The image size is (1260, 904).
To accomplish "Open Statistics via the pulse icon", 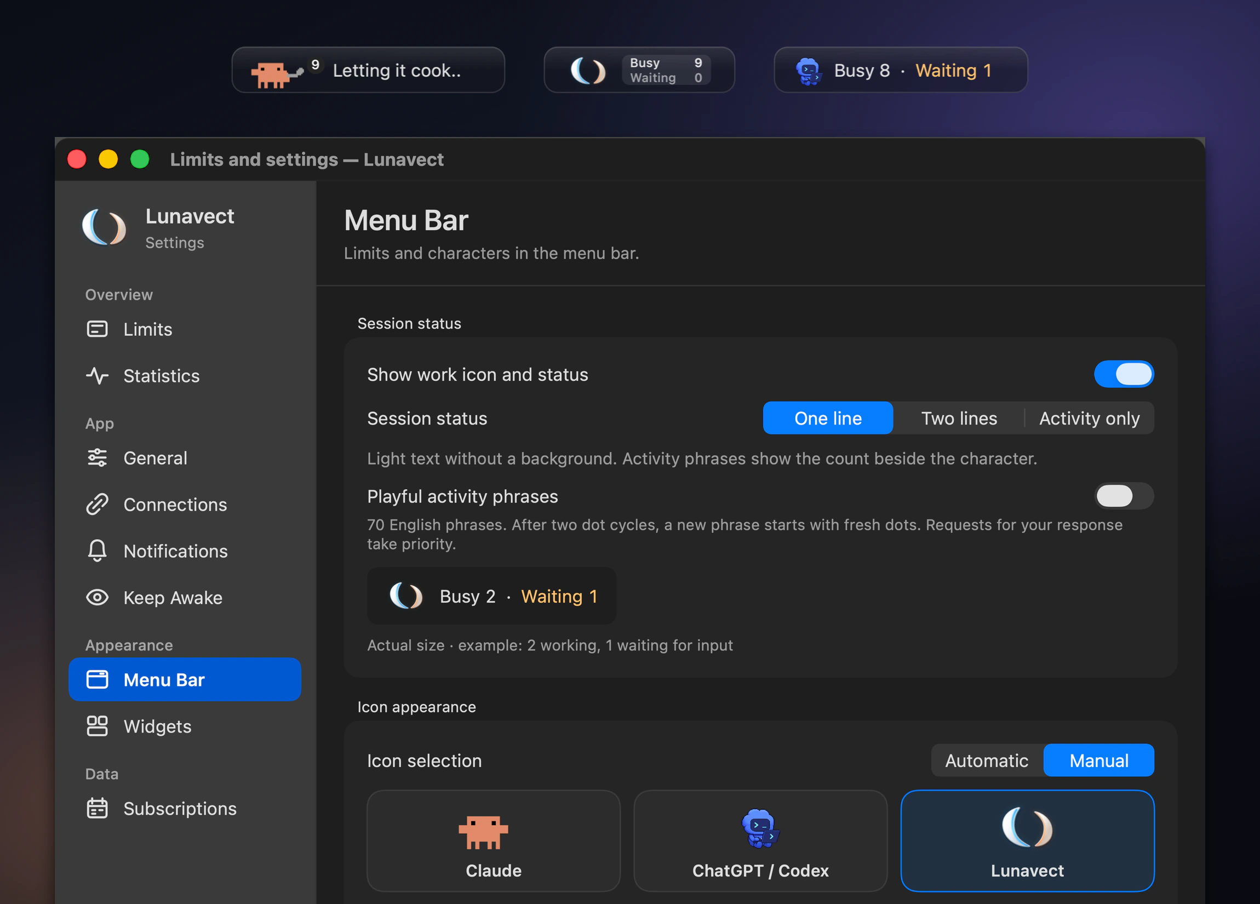I will pyautogui.click(x=97, y=376).
